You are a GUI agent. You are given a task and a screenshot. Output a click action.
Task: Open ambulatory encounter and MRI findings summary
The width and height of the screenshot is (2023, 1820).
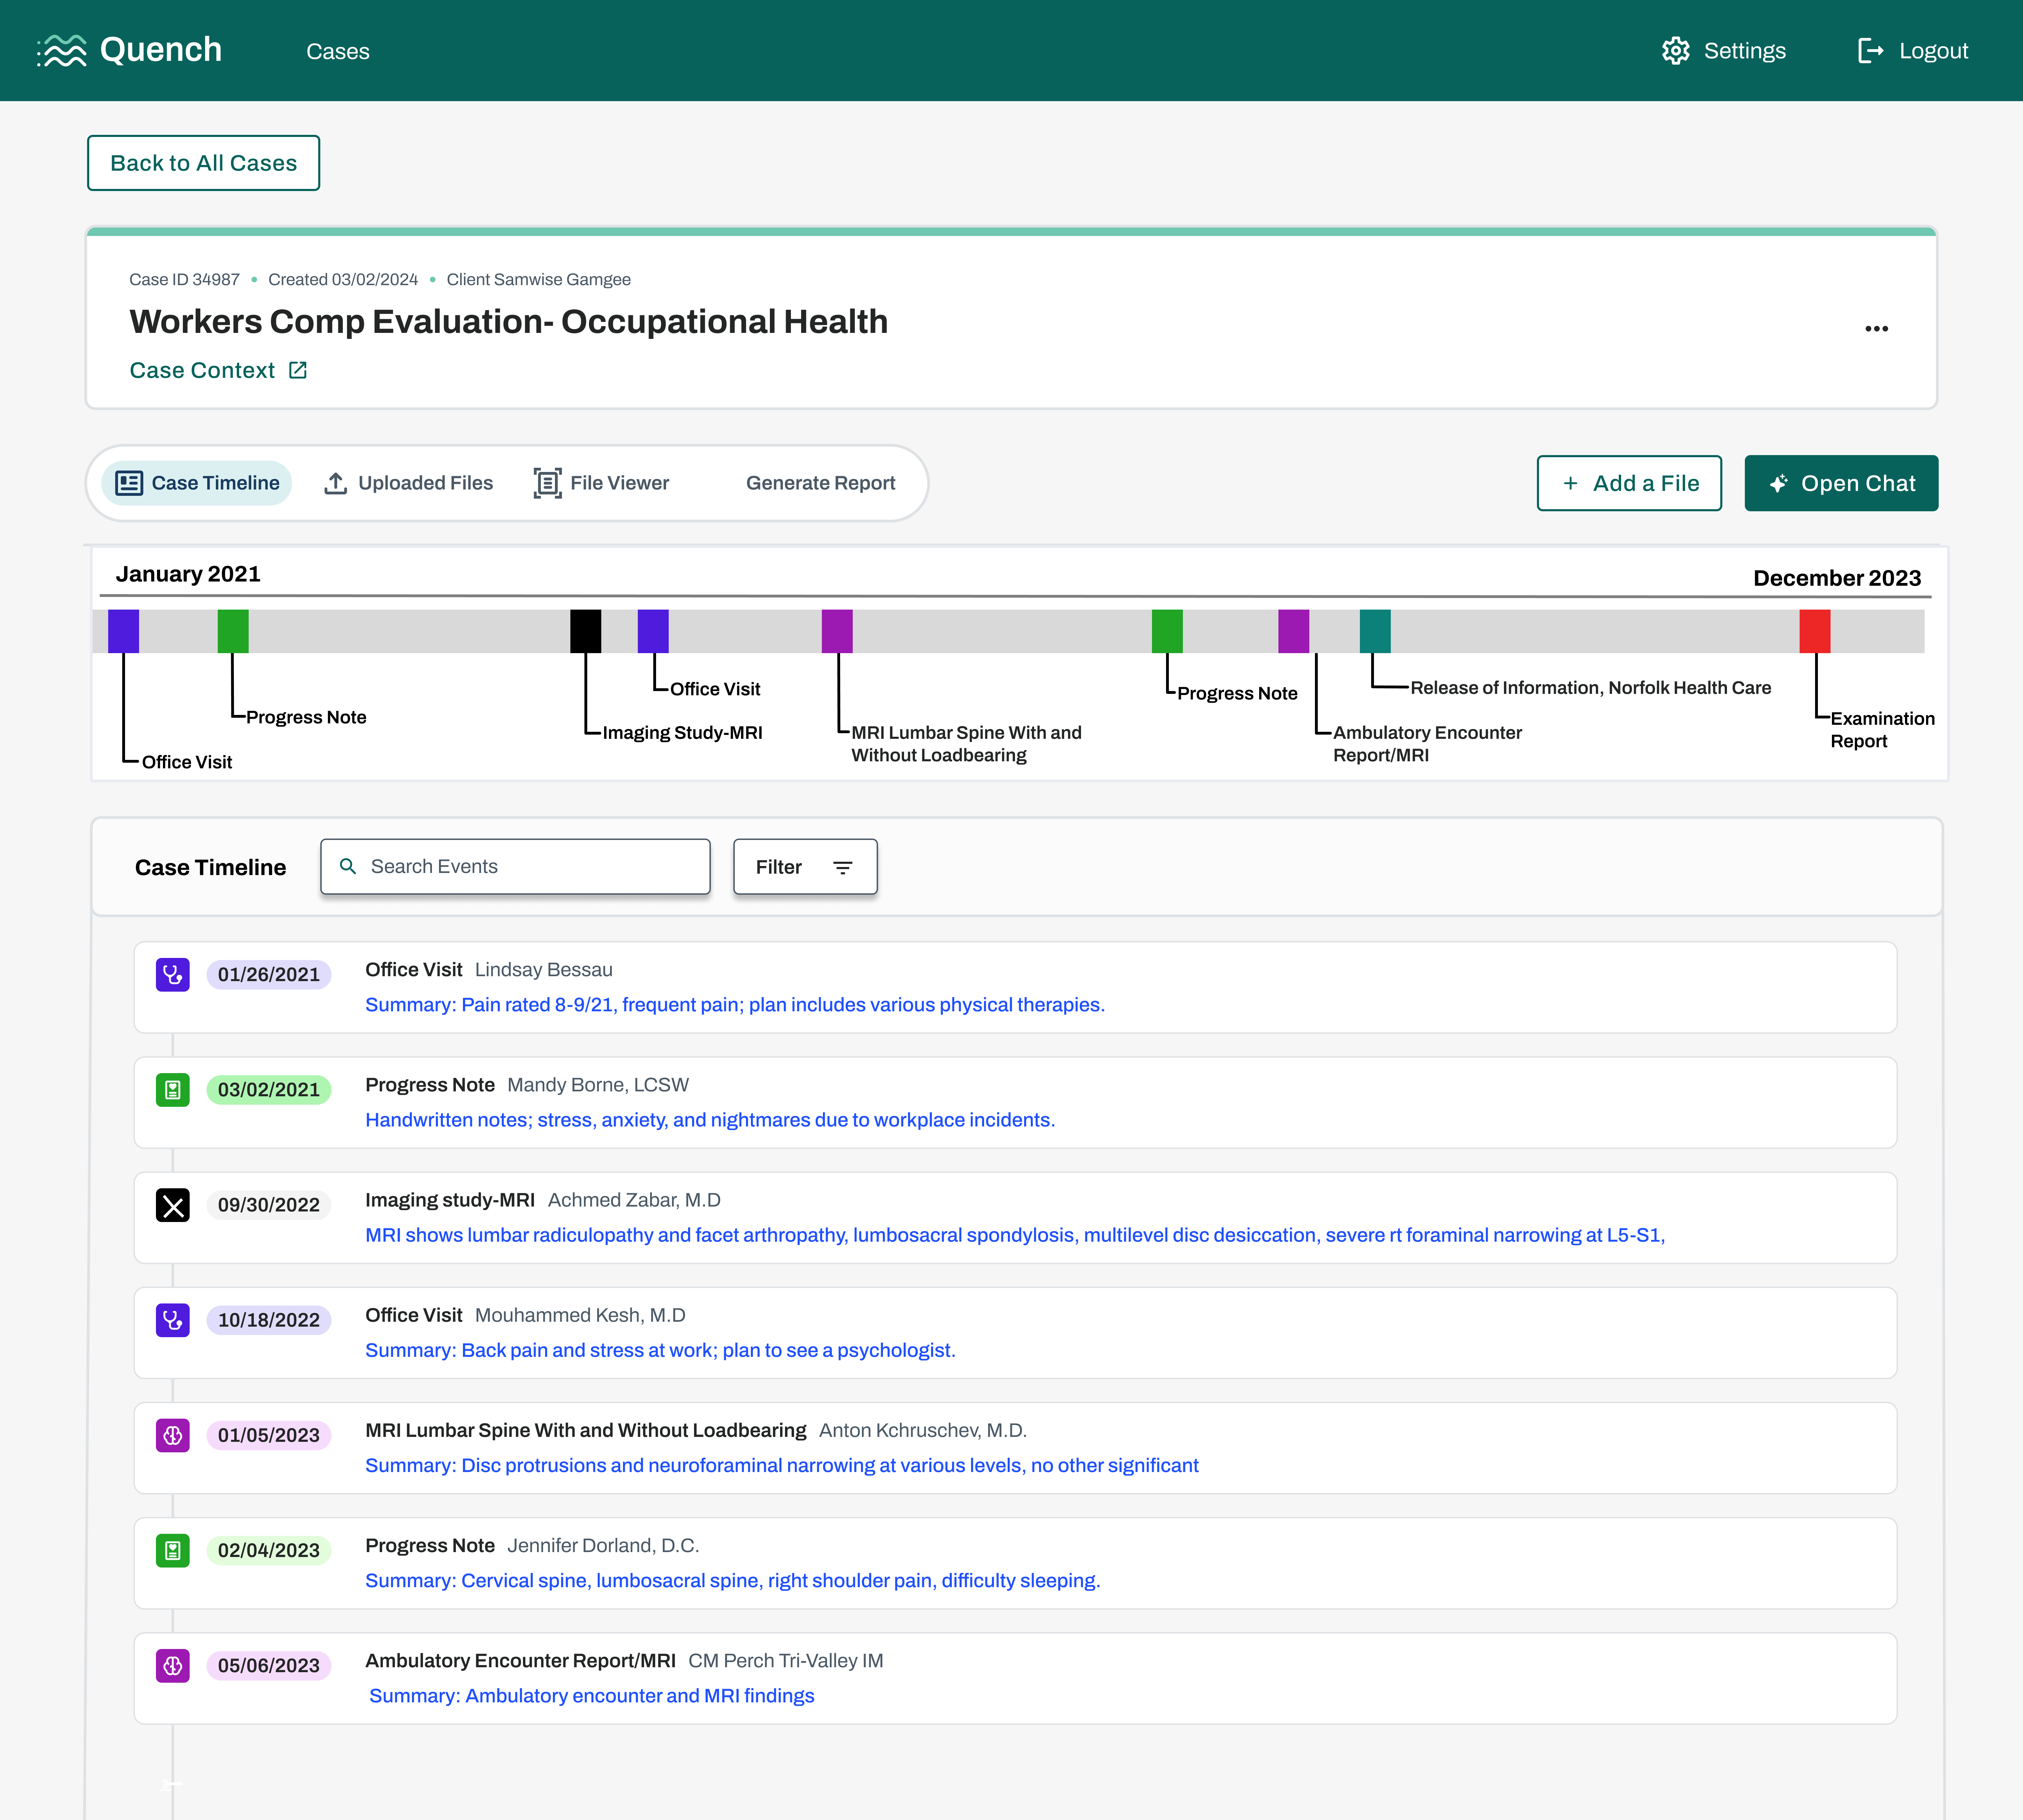click(x=592, y=1696)
